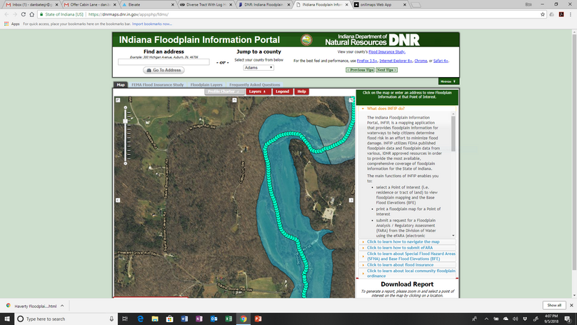Click the scrollbar in the INFIP info panel
Viewport: 577px width, 325px height.
coord(453,134)
